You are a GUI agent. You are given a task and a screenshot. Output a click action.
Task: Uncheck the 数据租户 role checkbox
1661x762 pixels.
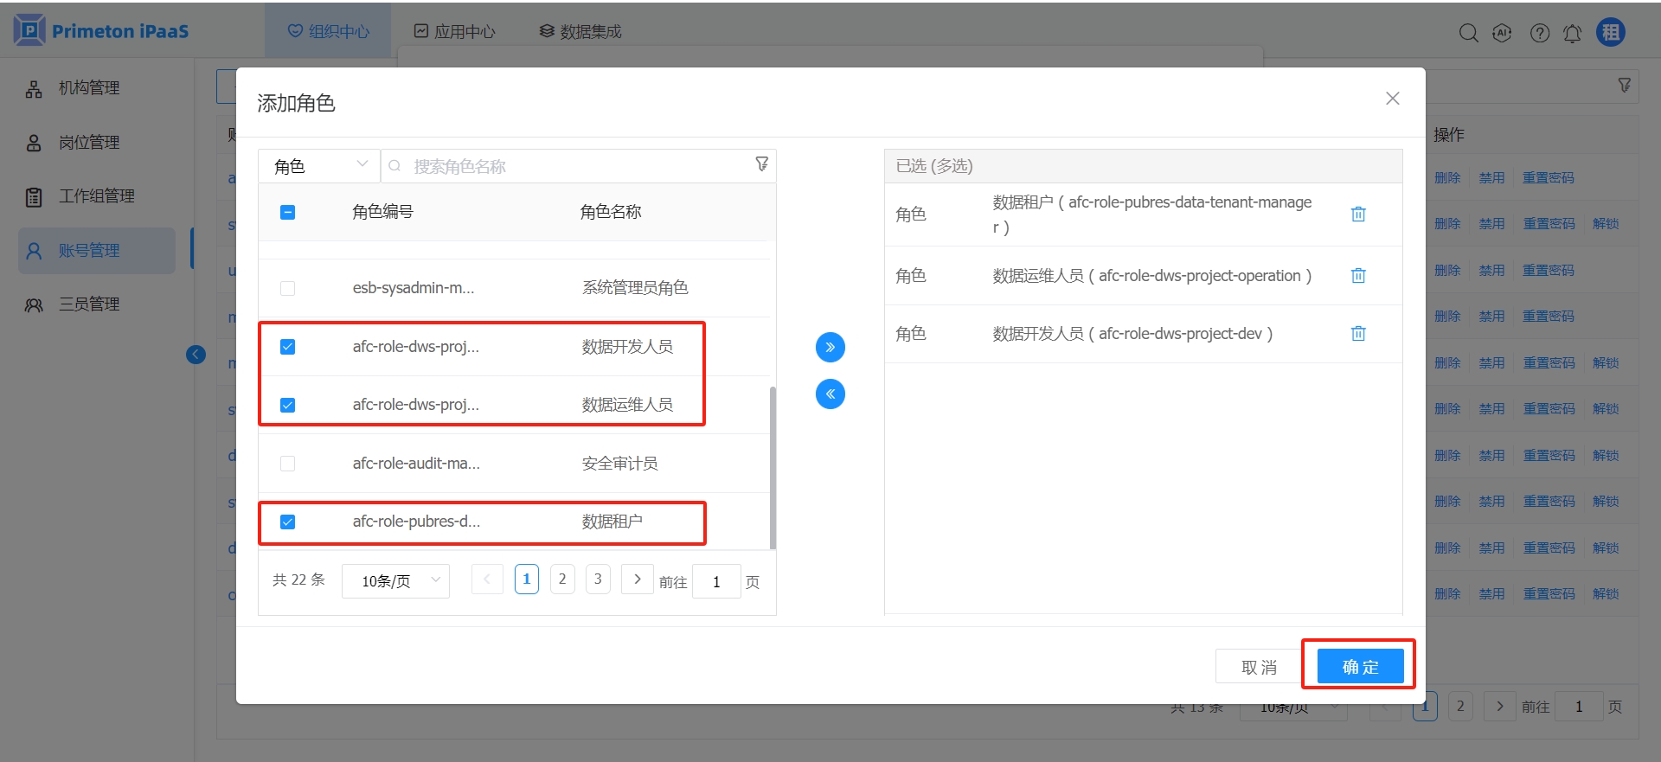288,522
